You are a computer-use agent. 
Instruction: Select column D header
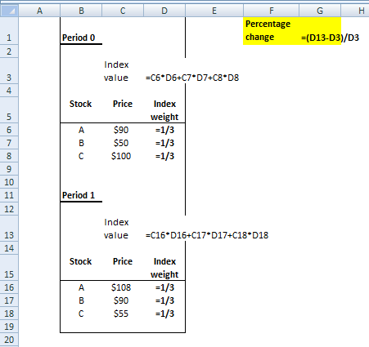tap(164, 11)
